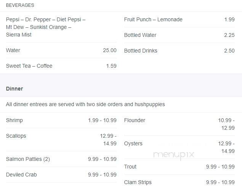Click the Scallops dinner entree
The height and width of the screenshot is (186, 242).
point(61,140)
